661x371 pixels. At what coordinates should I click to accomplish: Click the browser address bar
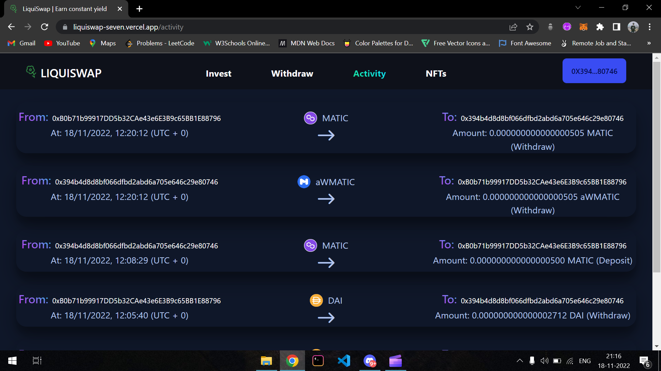(x=275, y=27)
